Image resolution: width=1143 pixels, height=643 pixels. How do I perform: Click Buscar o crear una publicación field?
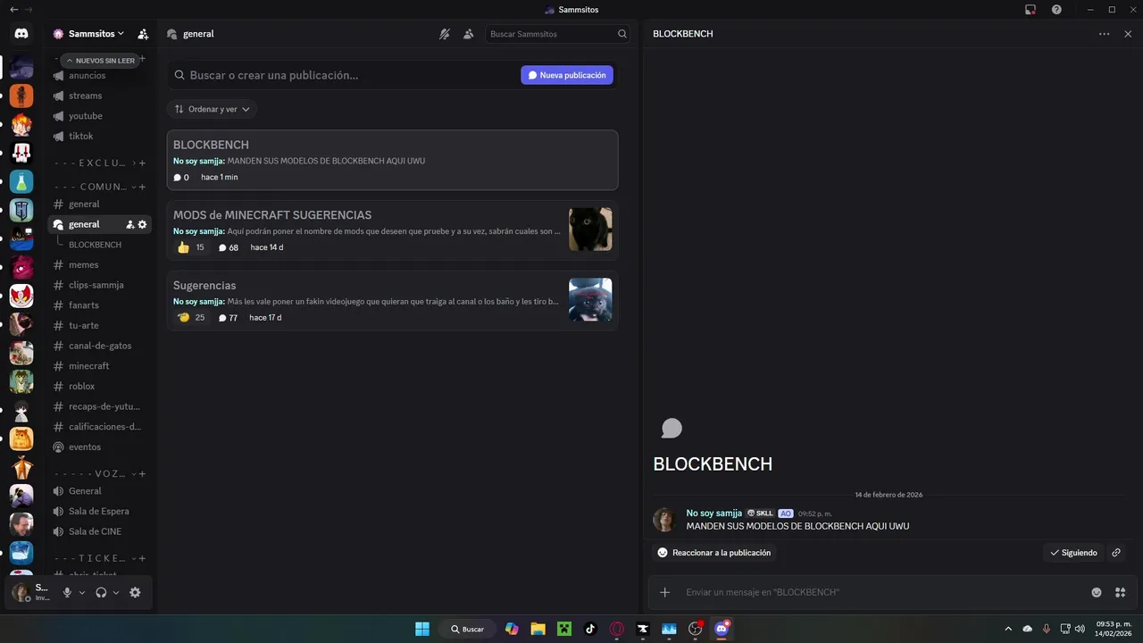344,75
